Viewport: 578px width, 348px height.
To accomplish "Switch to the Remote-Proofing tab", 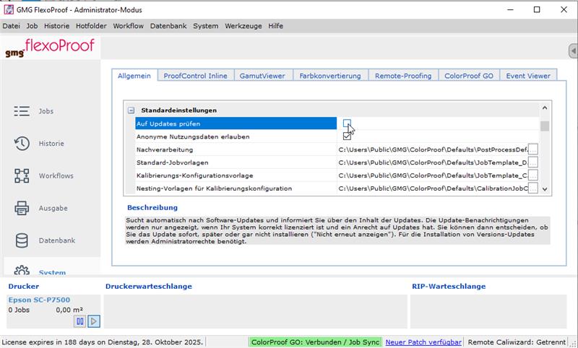I will coord(403,76).
